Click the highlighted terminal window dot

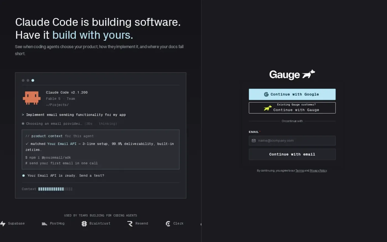pos(33,80)
